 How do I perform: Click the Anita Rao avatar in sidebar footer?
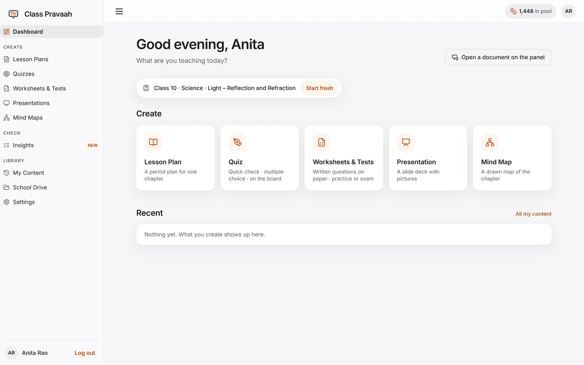[11, 353]
